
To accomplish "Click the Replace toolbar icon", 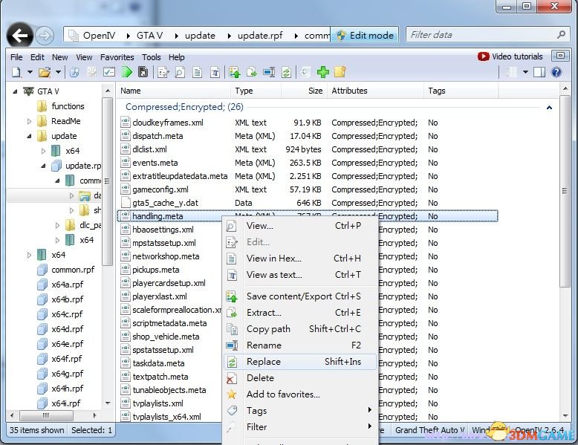I will coord(287,72).
